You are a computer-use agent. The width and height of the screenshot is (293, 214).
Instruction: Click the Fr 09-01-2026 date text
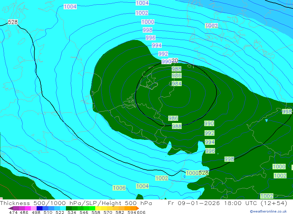194,203
